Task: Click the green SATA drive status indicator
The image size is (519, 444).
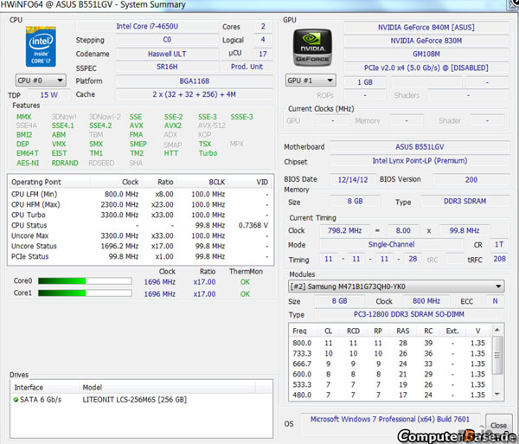Action: 16,400
